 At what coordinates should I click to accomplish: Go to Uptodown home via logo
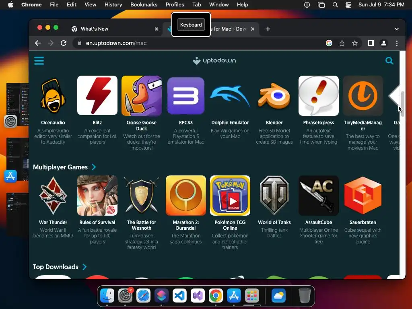click(214, 61)
